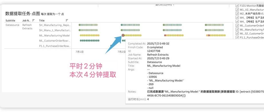Select the ML_CustomerOrderRow-.. row label

point(55,41)
